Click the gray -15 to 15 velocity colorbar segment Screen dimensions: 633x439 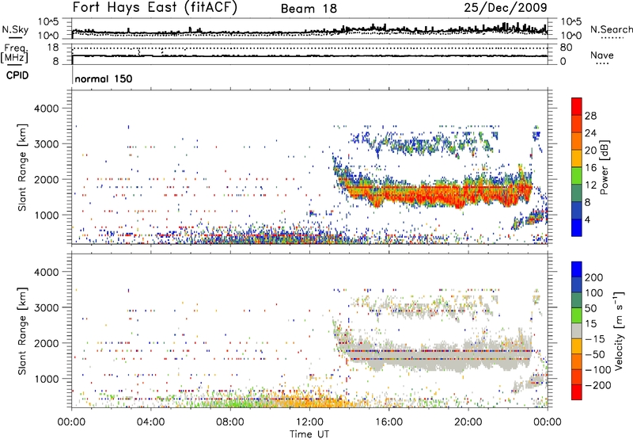point(577,330)
